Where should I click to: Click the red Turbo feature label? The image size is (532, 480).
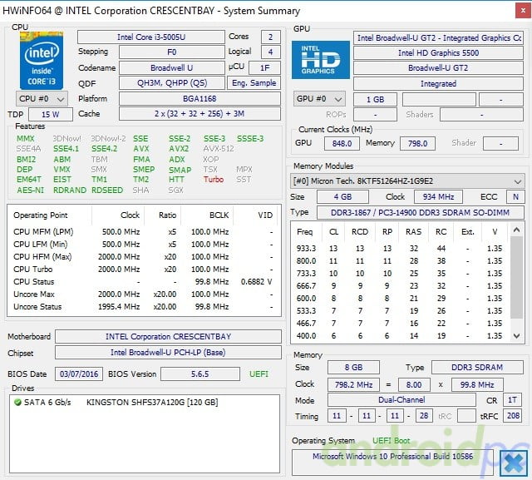pos(214,179)
